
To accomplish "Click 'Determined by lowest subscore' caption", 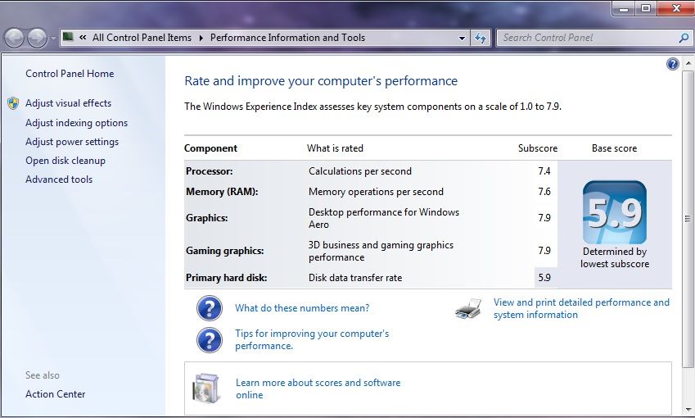I will [x=614, y=258].
